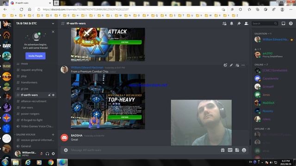
Task: Join Video Games Voice Chat channel
Action: [x=35, y=126]
